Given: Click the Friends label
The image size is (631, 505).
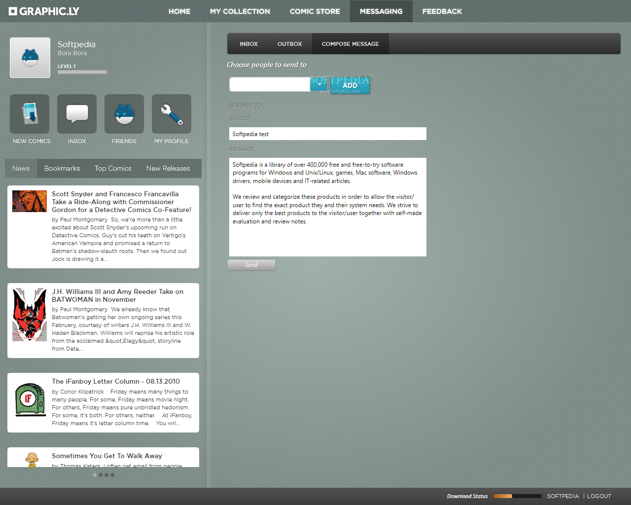Looking at the screenshot, I should [x=124, y=141].
